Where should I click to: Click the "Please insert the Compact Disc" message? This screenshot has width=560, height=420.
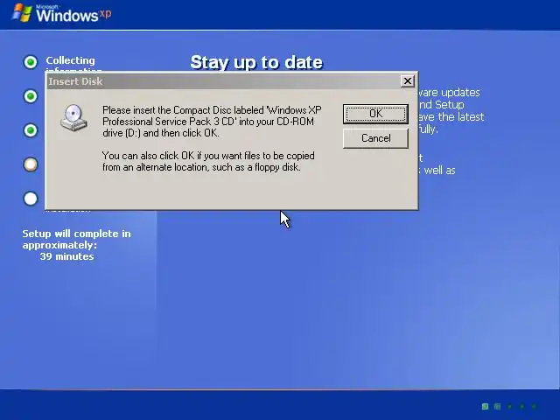pyautogui.click(x=212, y=122)
